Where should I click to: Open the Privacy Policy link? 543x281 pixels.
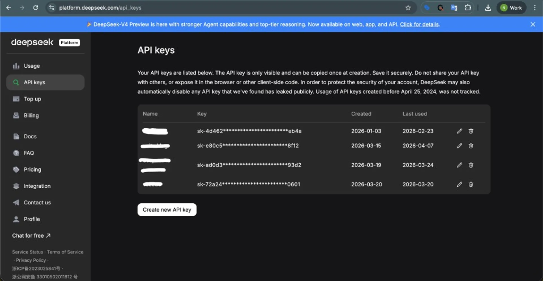tap(31, 260)
